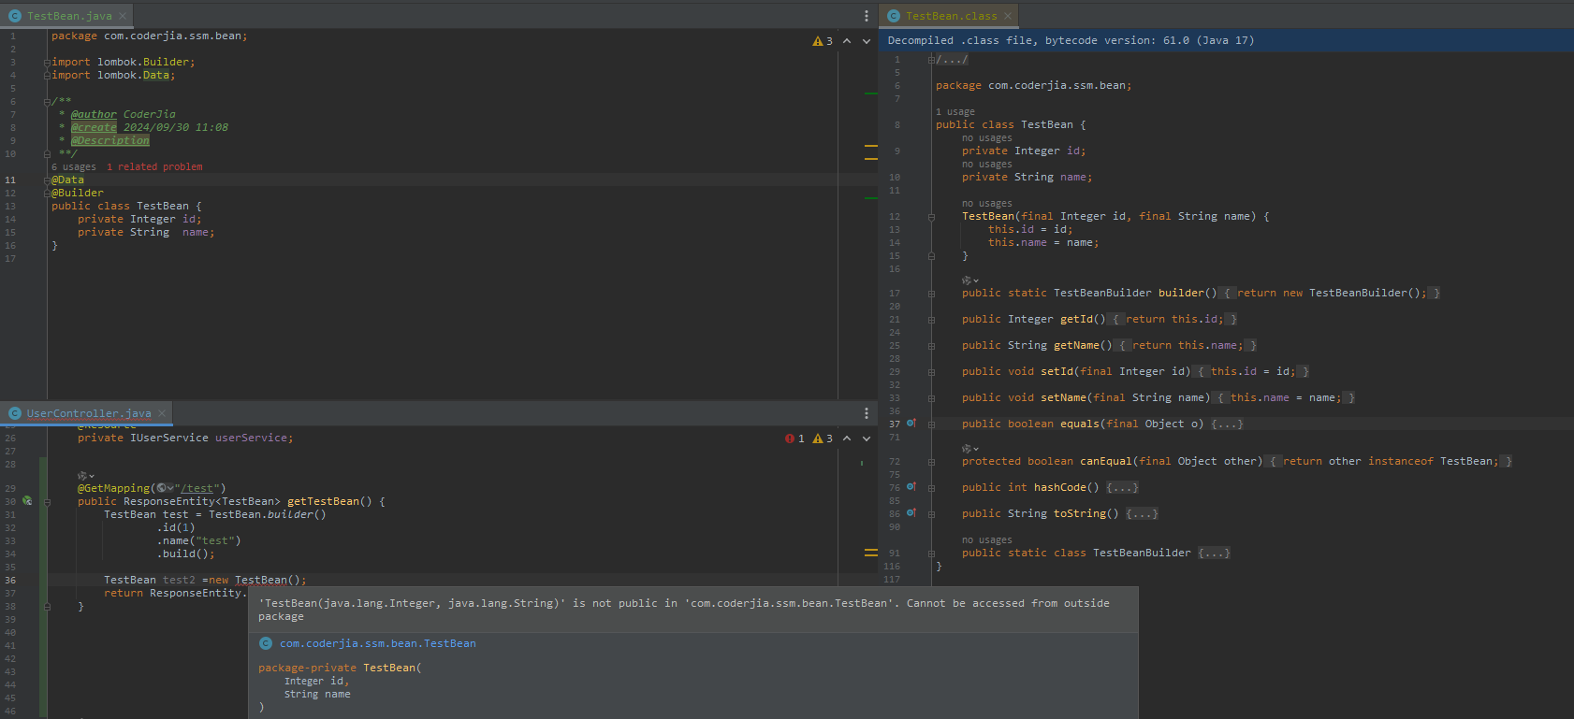Click the @Builder annotation in TestBean.java
The image size is (1574, 719).
(x=78, y=193)
